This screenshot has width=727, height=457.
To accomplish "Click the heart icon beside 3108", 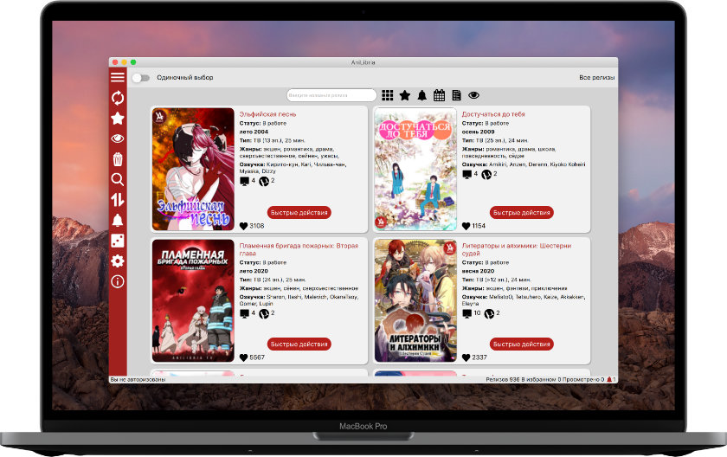I will (x=243, y=226).
